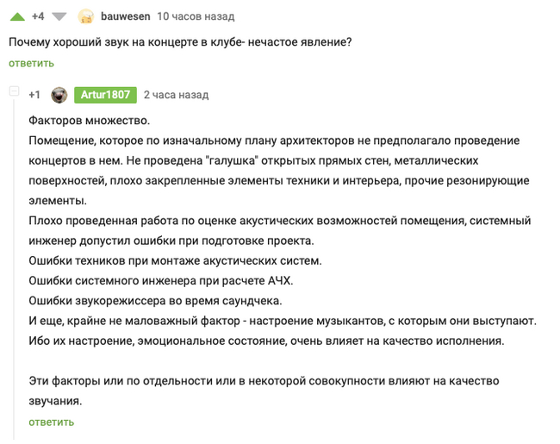560x444 pixels.
Task: Click the closing paragraph 'Эти факторы или по отдельности'
Action: pyautogui.click(x=264, y=391)
